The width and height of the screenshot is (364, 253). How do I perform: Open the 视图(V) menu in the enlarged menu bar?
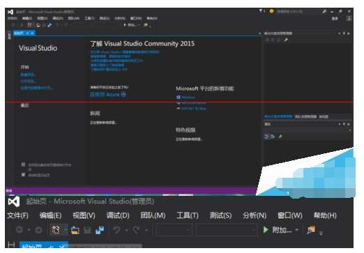pyautogui.click(x=84, y=215)
